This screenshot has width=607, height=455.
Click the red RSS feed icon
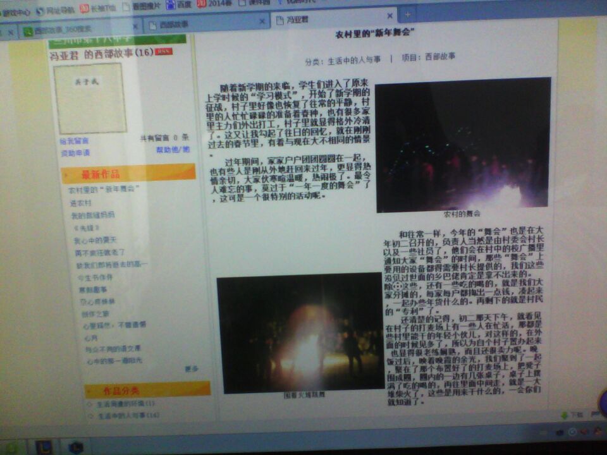point(163,51)
